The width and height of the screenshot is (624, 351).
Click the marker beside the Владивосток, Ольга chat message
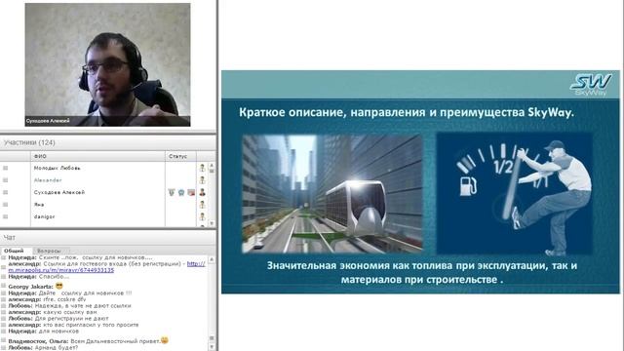(x=4, y=340)
